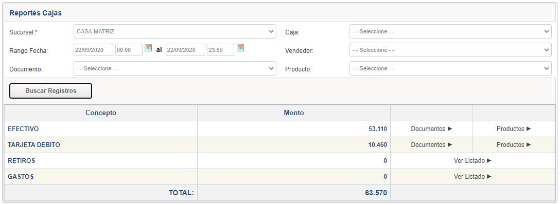
Task: Open Ver Listado for RETIROS
Action: point(472,161)
